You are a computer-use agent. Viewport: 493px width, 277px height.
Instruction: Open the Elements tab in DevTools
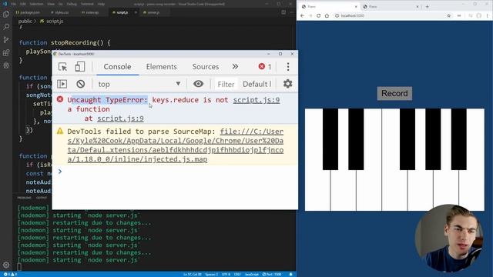161,67
